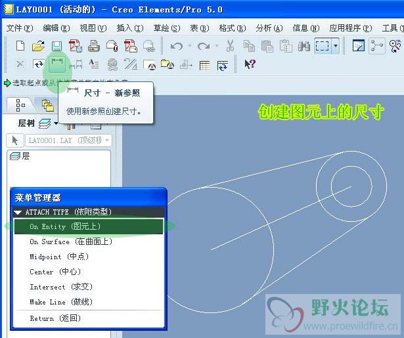Collapse the ATTACH TYPE menu section
This screenshot has height=338, width=404.
(18, 213)
